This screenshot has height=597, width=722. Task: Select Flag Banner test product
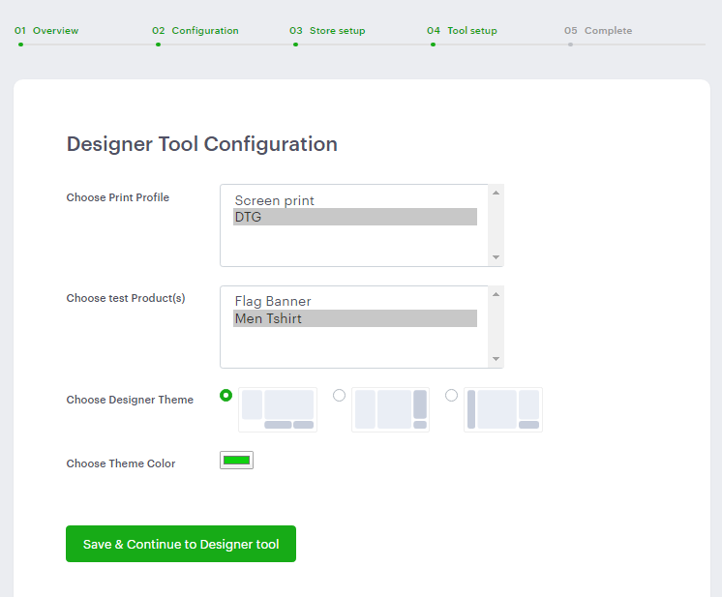pos(273,301)
